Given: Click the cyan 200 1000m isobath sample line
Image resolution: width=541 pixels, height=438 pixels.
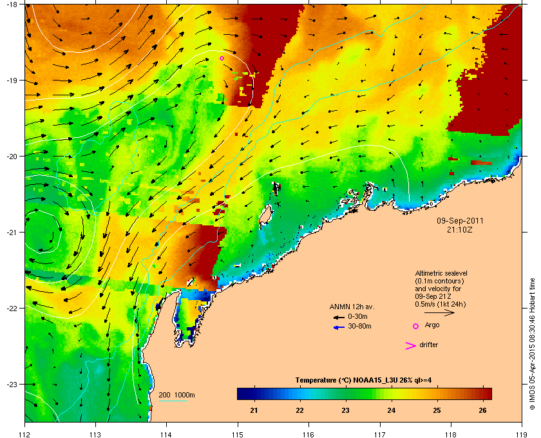Looking at the screenshot, I should coord(173,401).
